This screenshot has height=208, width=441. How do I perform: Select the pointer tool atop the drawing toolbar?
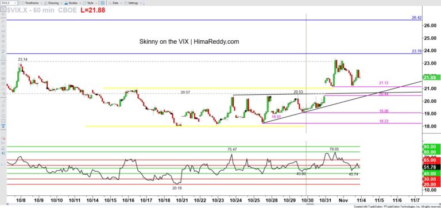click(3, 9)
